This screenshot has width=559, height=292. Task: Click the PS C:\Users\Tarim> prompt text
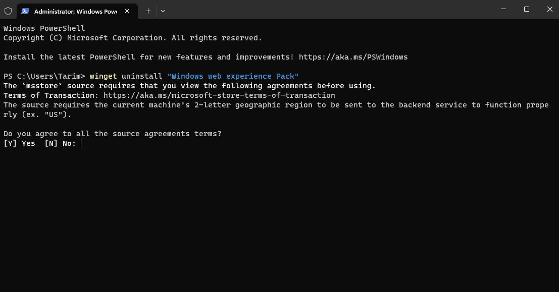click(44, 76)
